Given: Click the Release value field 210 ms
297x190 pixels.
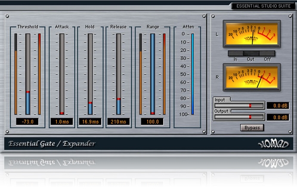Looking at the screenshot, I should tap(118, 122).
